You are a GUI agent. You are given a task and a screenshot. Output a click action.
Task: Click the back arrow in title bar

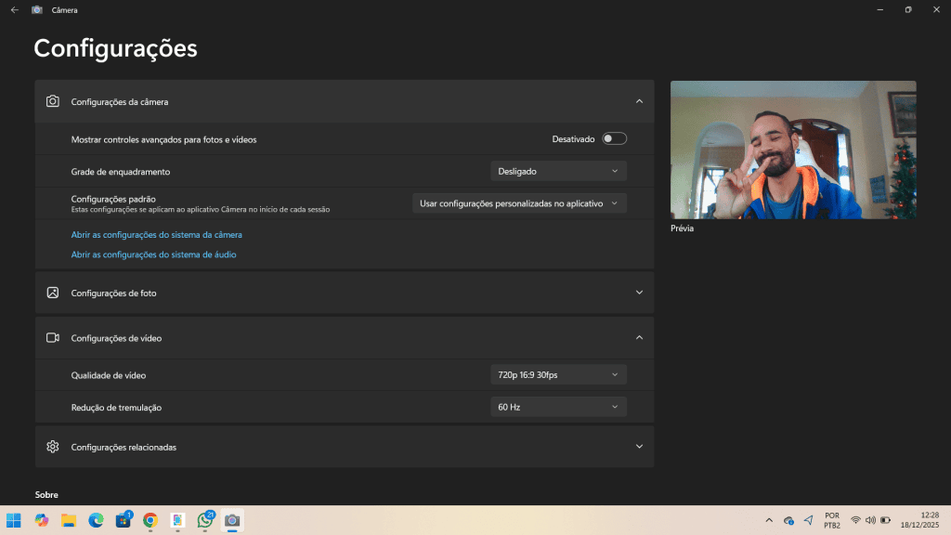click(x=14, y=9)
